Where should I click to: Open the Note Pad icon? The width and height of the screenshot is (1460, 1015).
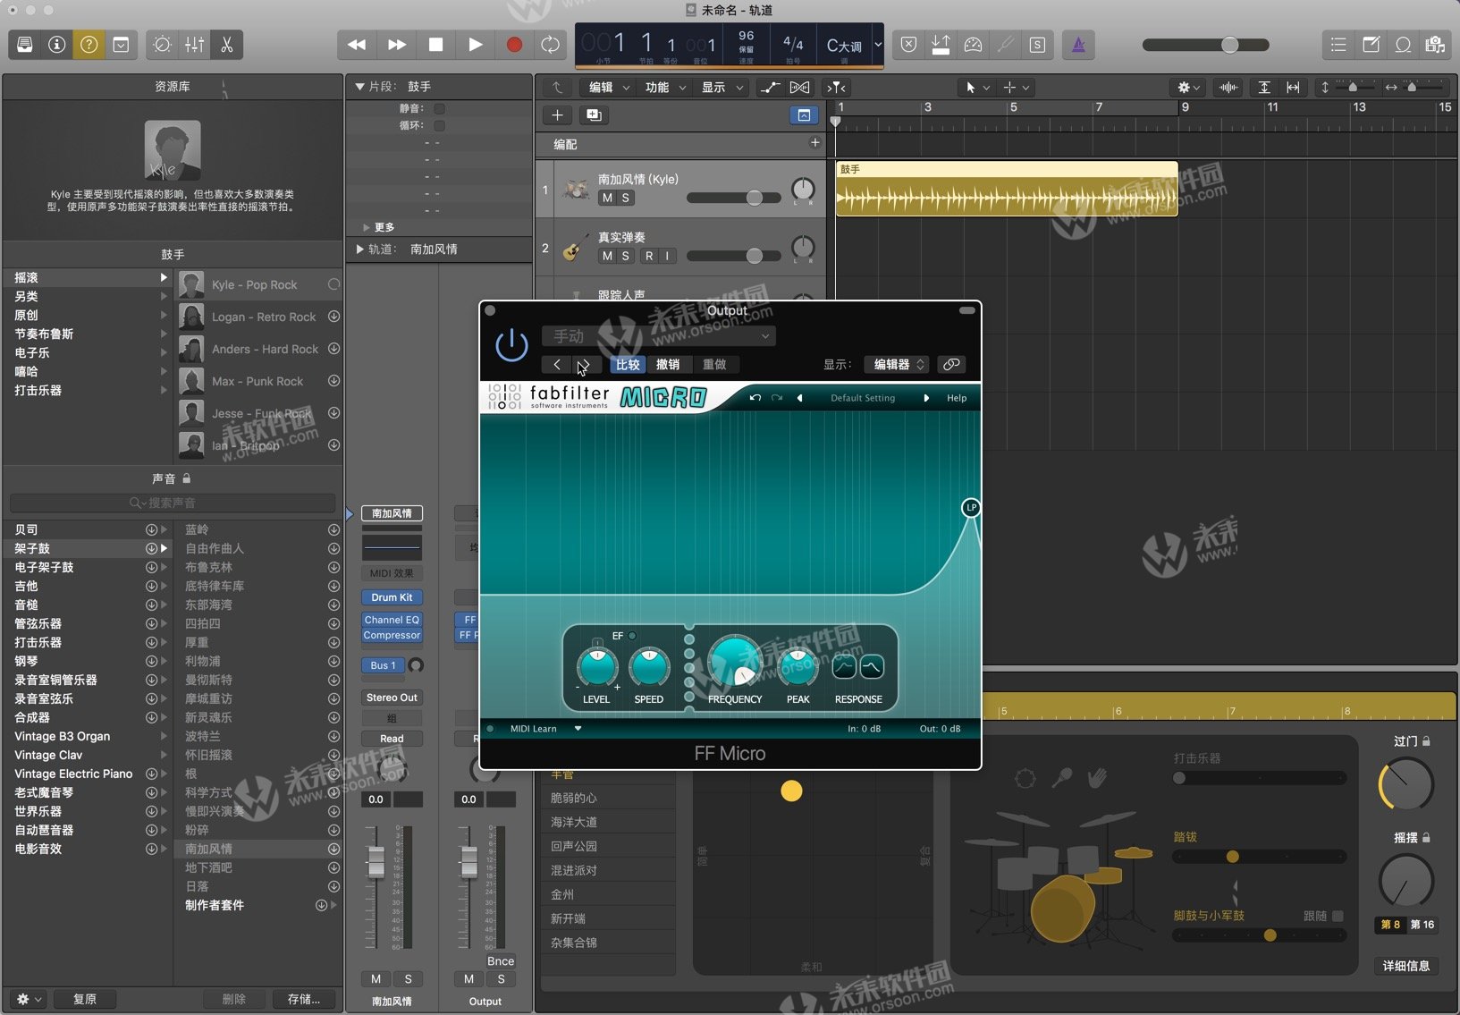(1371, 45)
